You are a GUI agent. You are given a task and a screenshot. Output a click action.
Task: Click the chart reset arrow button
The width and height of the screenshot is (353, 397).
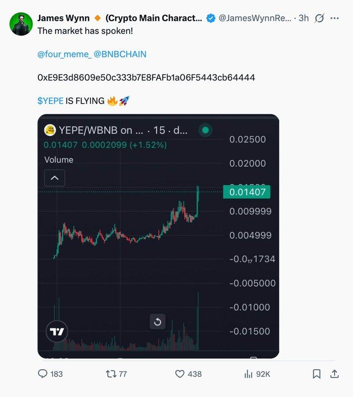pyautogui.click(x=157, y=322)
